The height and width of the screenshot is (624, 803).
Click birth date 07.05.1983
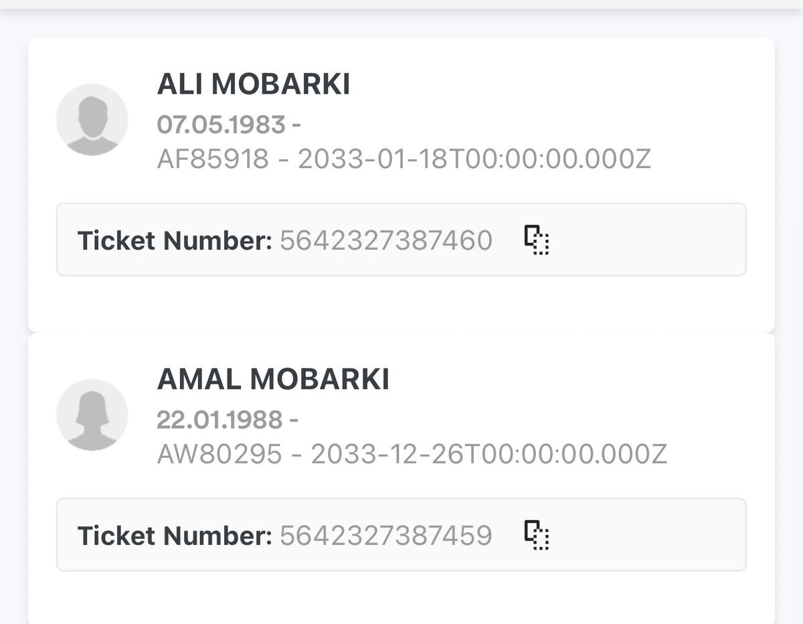click(x=219, y=124)
